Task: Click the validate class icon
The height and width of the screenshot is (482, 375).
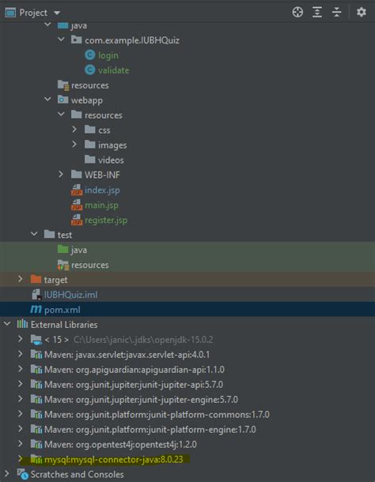Action: pos(89,70)
